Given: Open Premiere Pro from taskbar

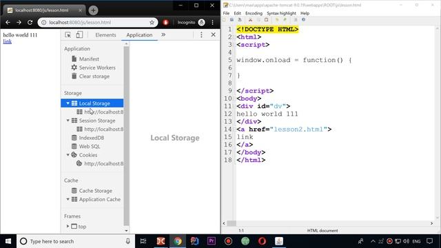Looking at the screenshot, I should pos(212,241).
